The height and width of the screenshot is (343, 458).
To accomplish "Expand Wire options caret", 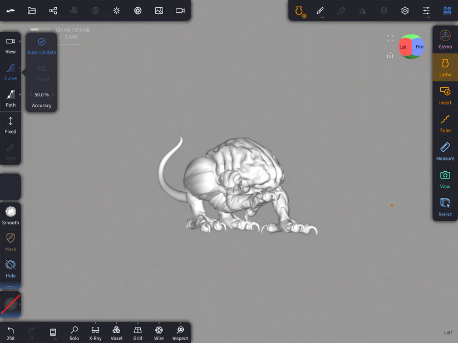I will tap(159, 323).
